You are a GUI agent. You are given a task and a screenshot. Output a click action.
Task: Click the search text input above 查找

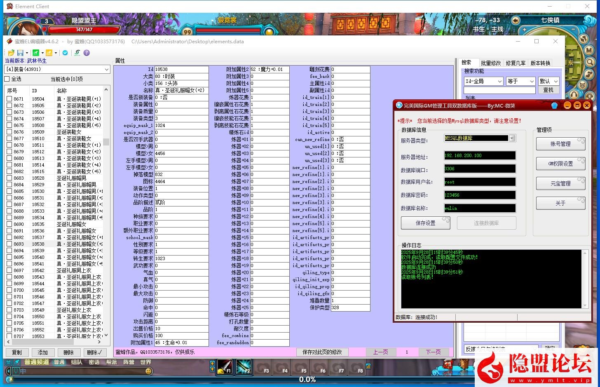click(x=499, y=90)
